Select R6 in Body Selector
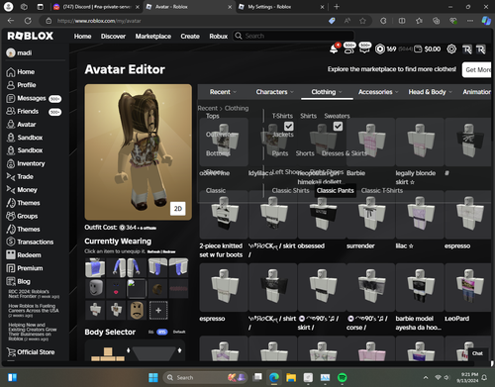This screenshot has width=495, height=387. pos(150,332)
